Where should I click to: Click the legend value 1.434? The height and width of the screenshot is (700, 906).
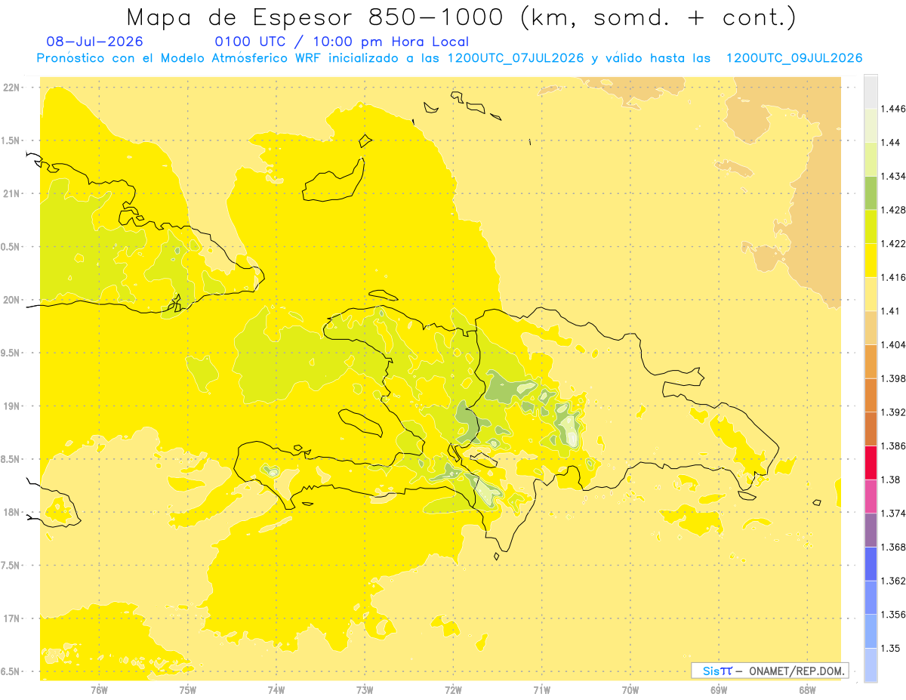[893, 176]
